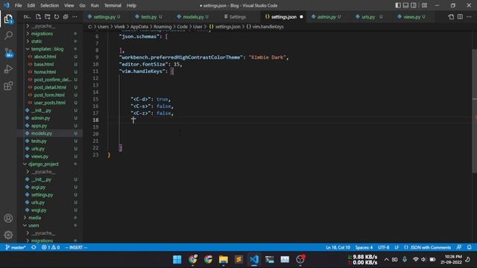This screenshot has width=477, height=268.
Task: Open user_posts.html in the explorer
Action: pos(50,103)
